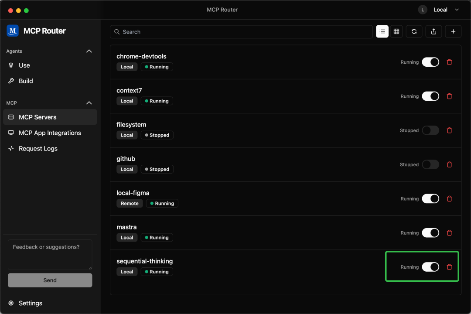Click the export/share icon in toolbar

pyautogui.click(x=433, y=31)
